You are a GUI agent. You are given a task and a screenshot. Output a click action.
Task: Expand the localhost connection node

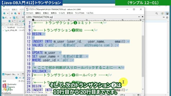point(3,27)
